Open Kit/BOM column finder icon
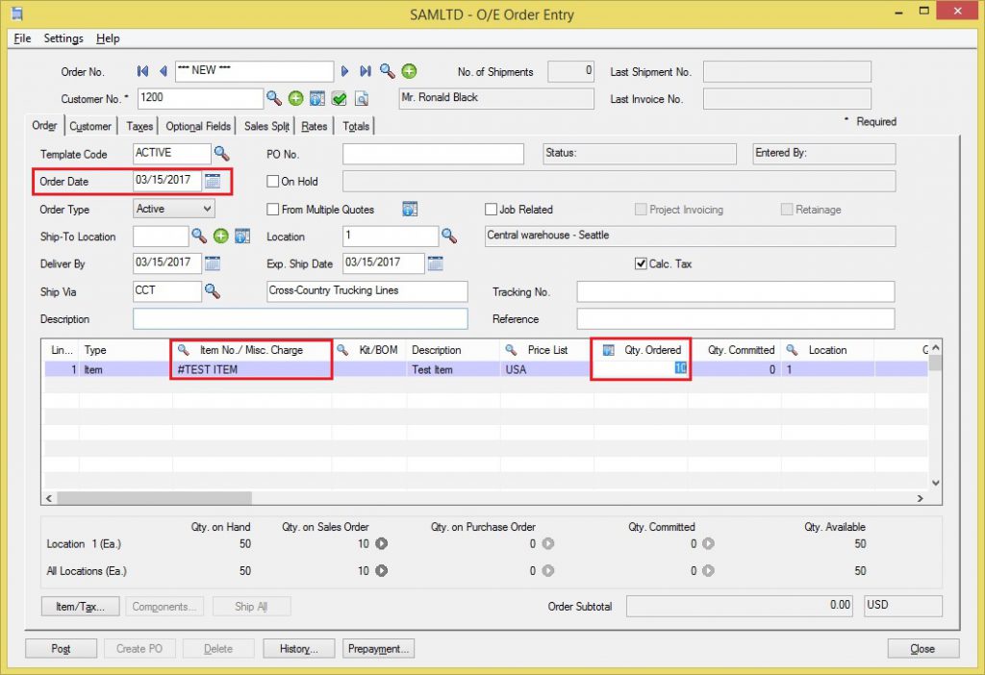985x675 pixels. click(x=342, y=350)
